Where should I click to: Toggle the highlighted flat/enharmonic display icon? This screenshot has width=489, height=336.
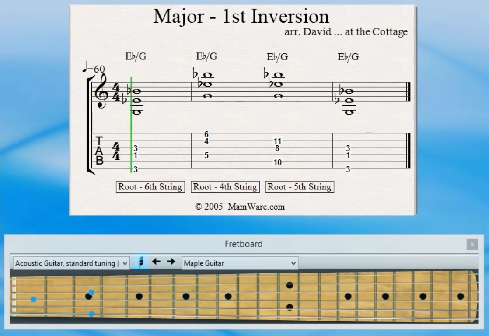tap(140, 263)
